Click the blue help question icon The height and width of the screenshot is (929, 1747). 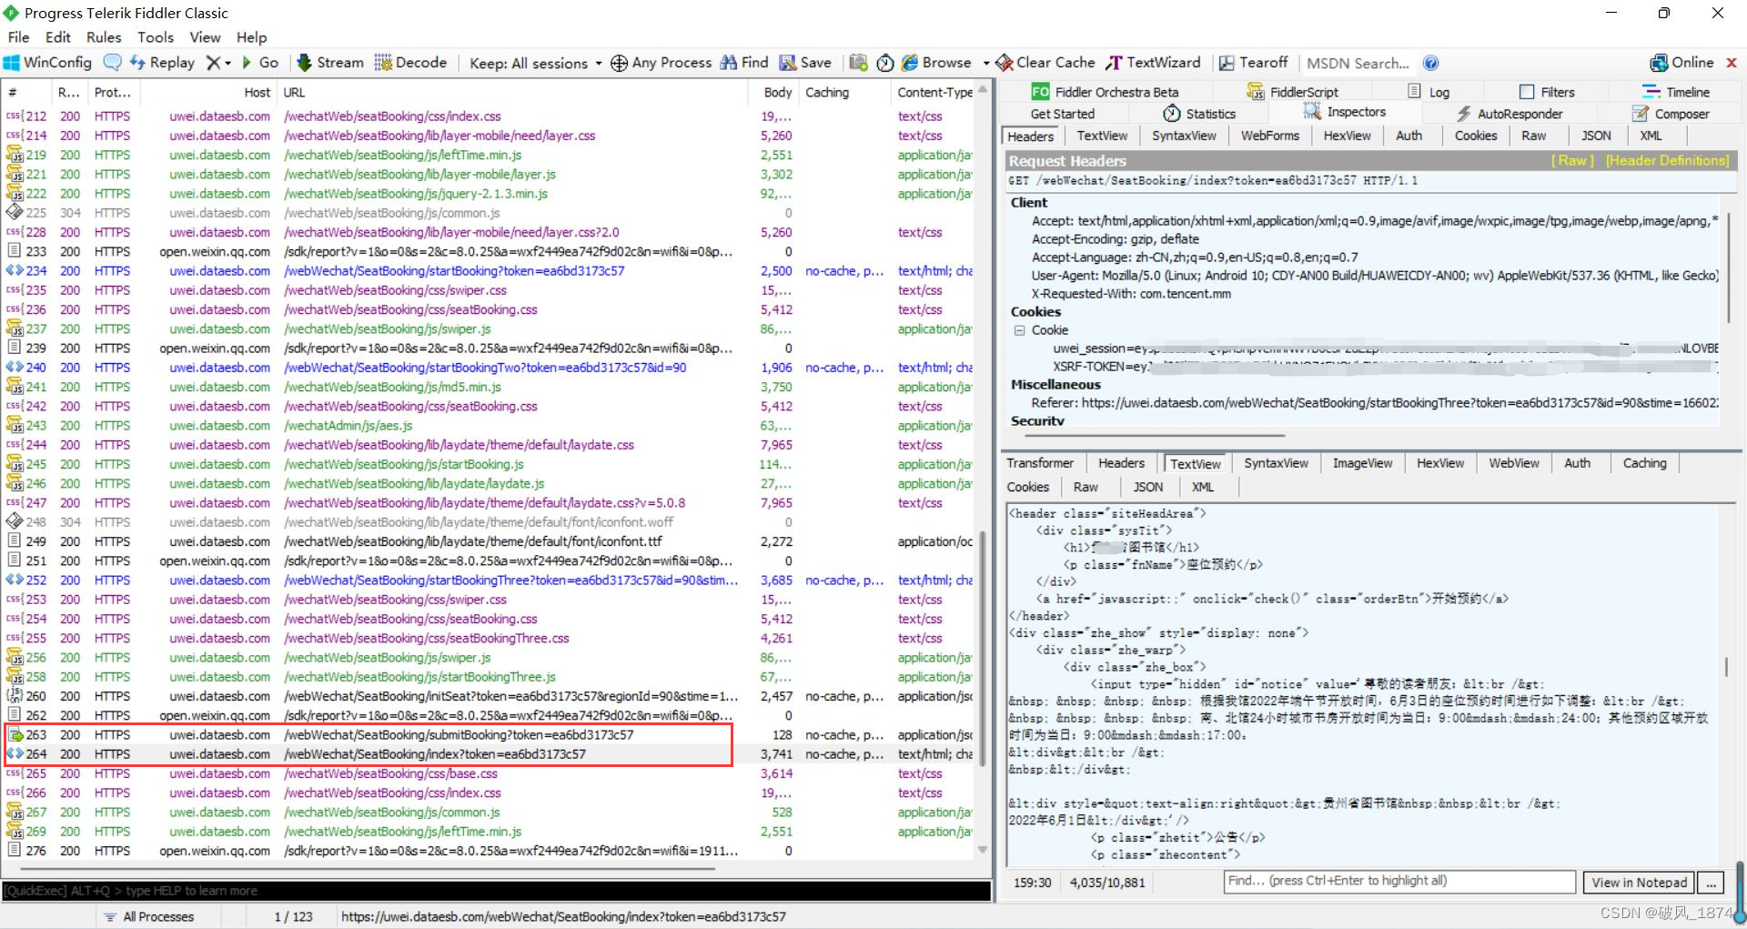pos(1431,63)
